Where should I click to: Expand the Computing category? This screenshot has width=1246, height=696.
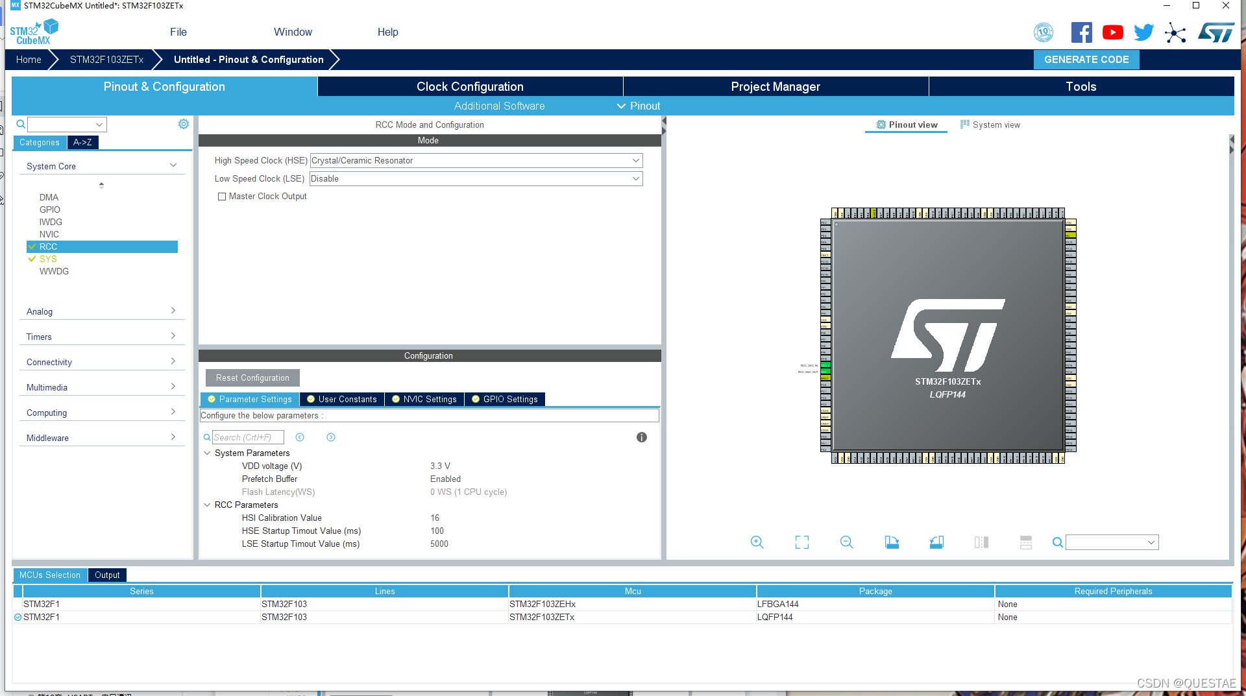click(x=101, y=413)
